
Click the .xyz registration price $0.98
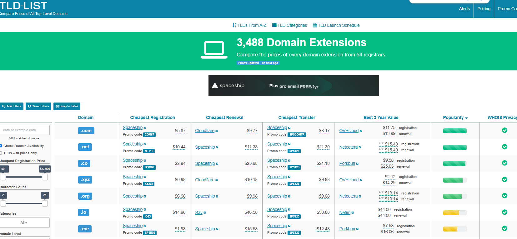pos(180,180)
